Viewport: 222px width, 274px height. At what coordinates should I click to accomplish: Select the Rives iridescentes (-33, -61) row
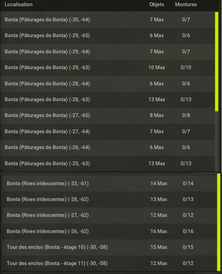[110, 183]
